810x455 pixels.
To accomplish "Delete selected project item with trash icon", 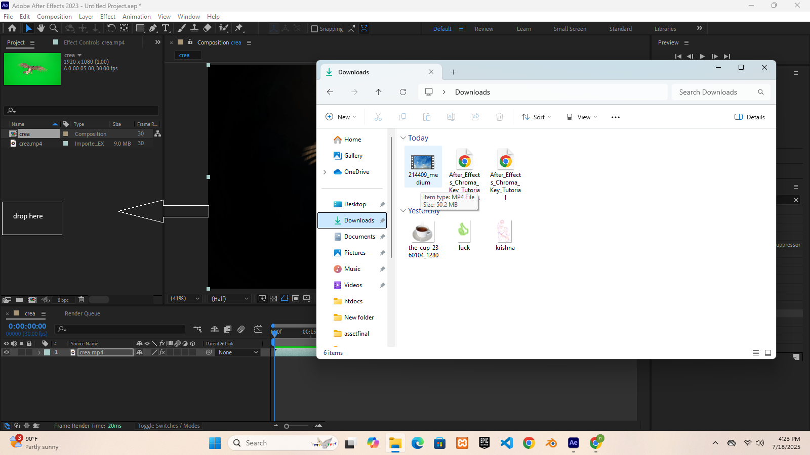I will [81, 300].
